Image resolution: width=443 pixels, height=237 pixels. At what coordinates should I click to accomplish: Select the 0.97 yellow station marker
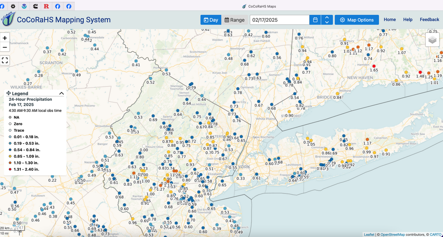click(x=374, y=153)
